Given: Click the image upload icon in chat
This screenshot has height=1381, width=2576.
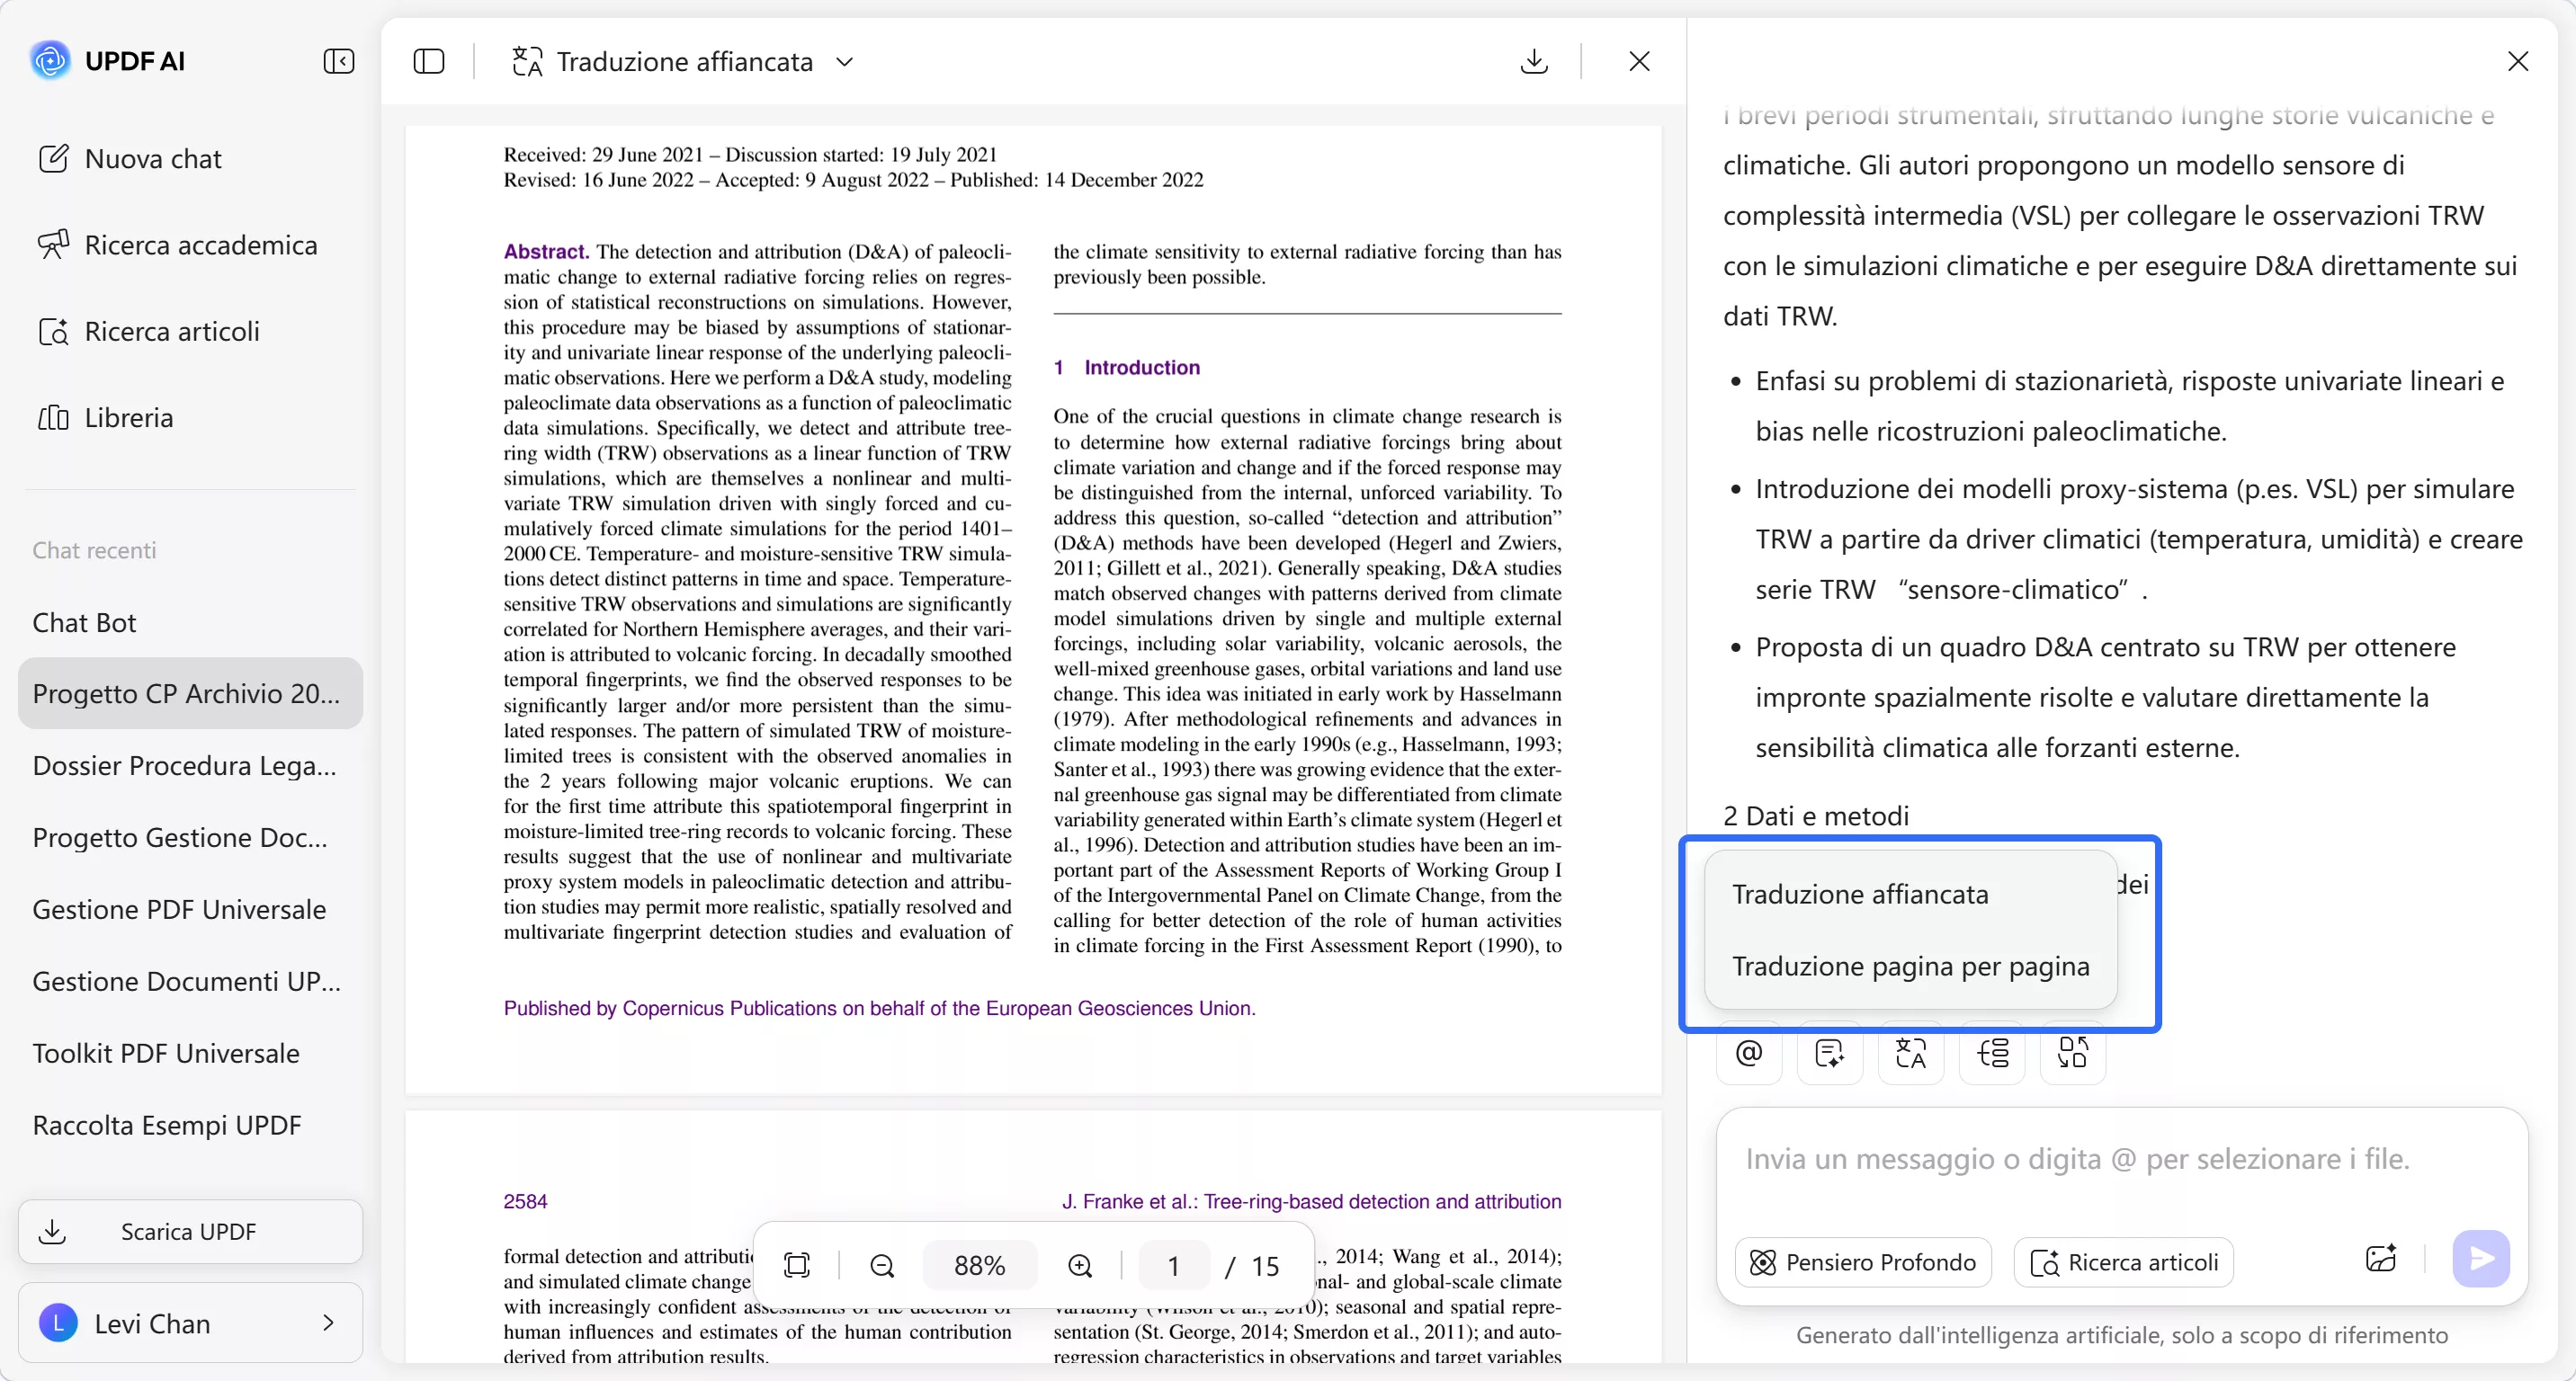Looking at the screenshot, I should 2381,1259.
